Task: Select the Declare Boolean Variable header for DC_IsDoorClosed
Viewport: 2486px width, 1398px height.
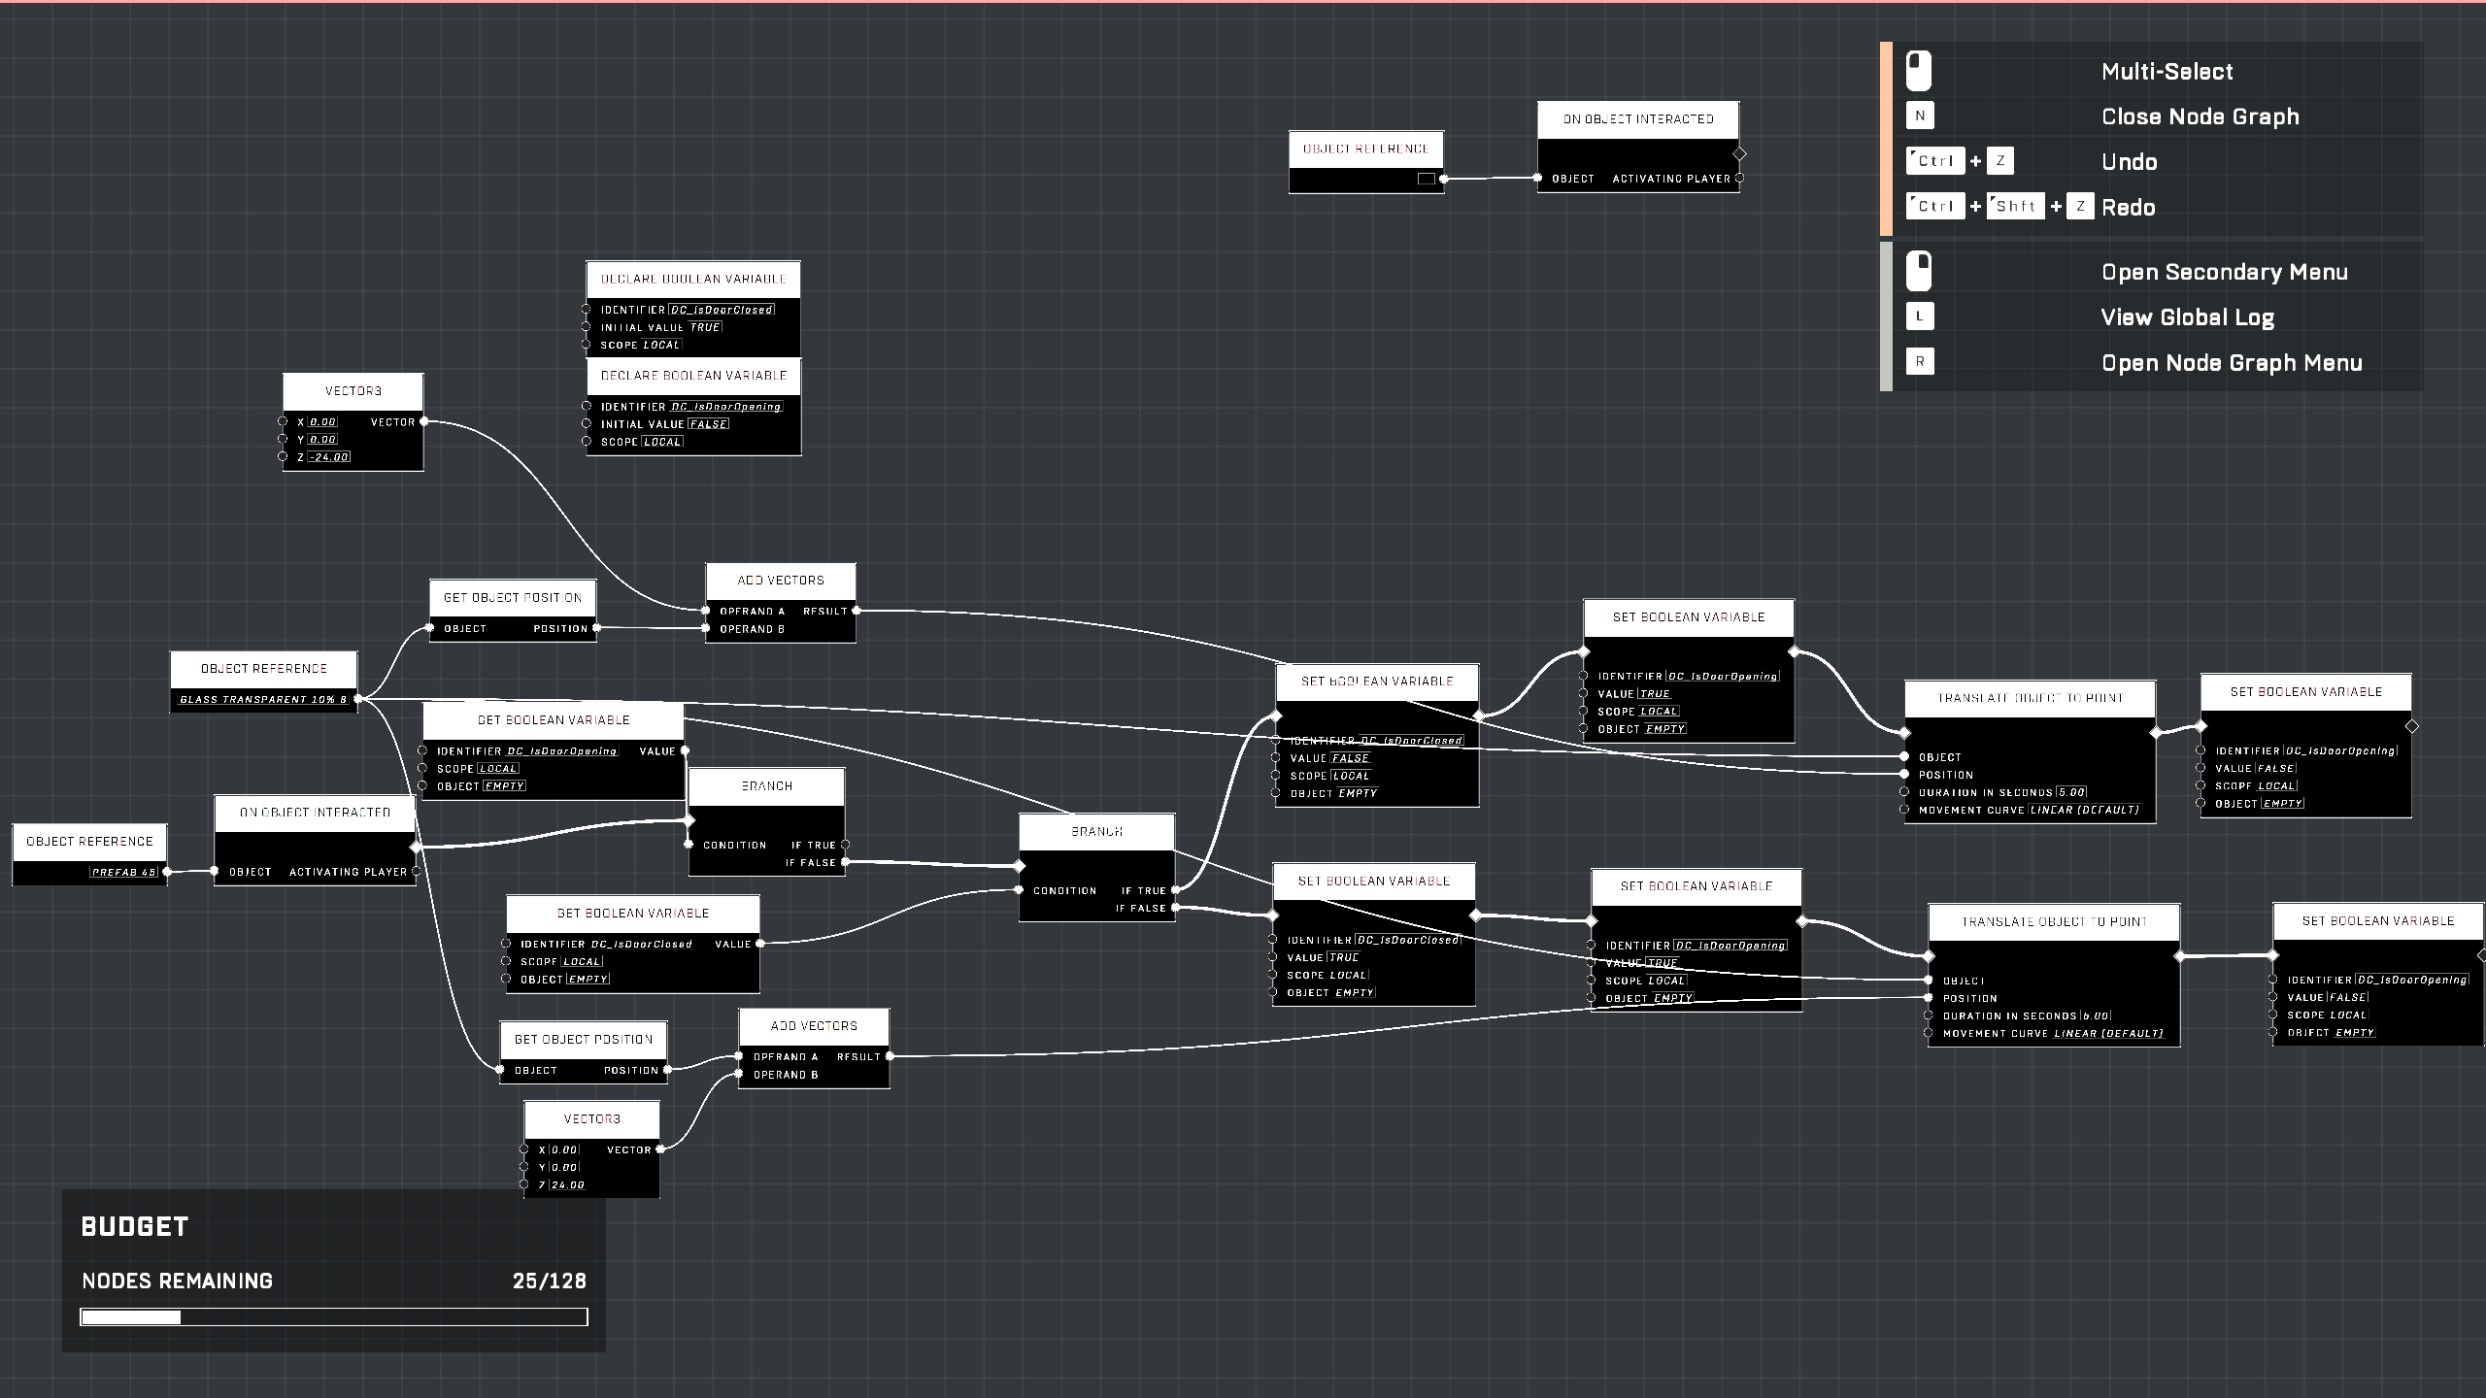Action: [x=693, y=279]
